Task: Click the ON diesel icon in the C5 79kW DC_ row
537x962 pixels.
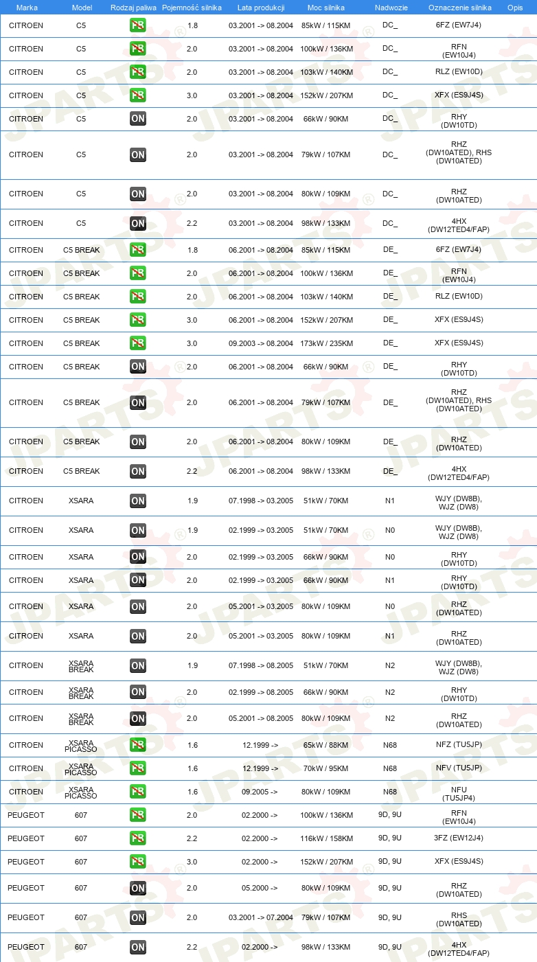Action: point(138,155)
